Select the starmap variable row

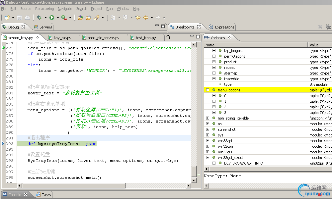pyautogui.click(x=268, y=73)
